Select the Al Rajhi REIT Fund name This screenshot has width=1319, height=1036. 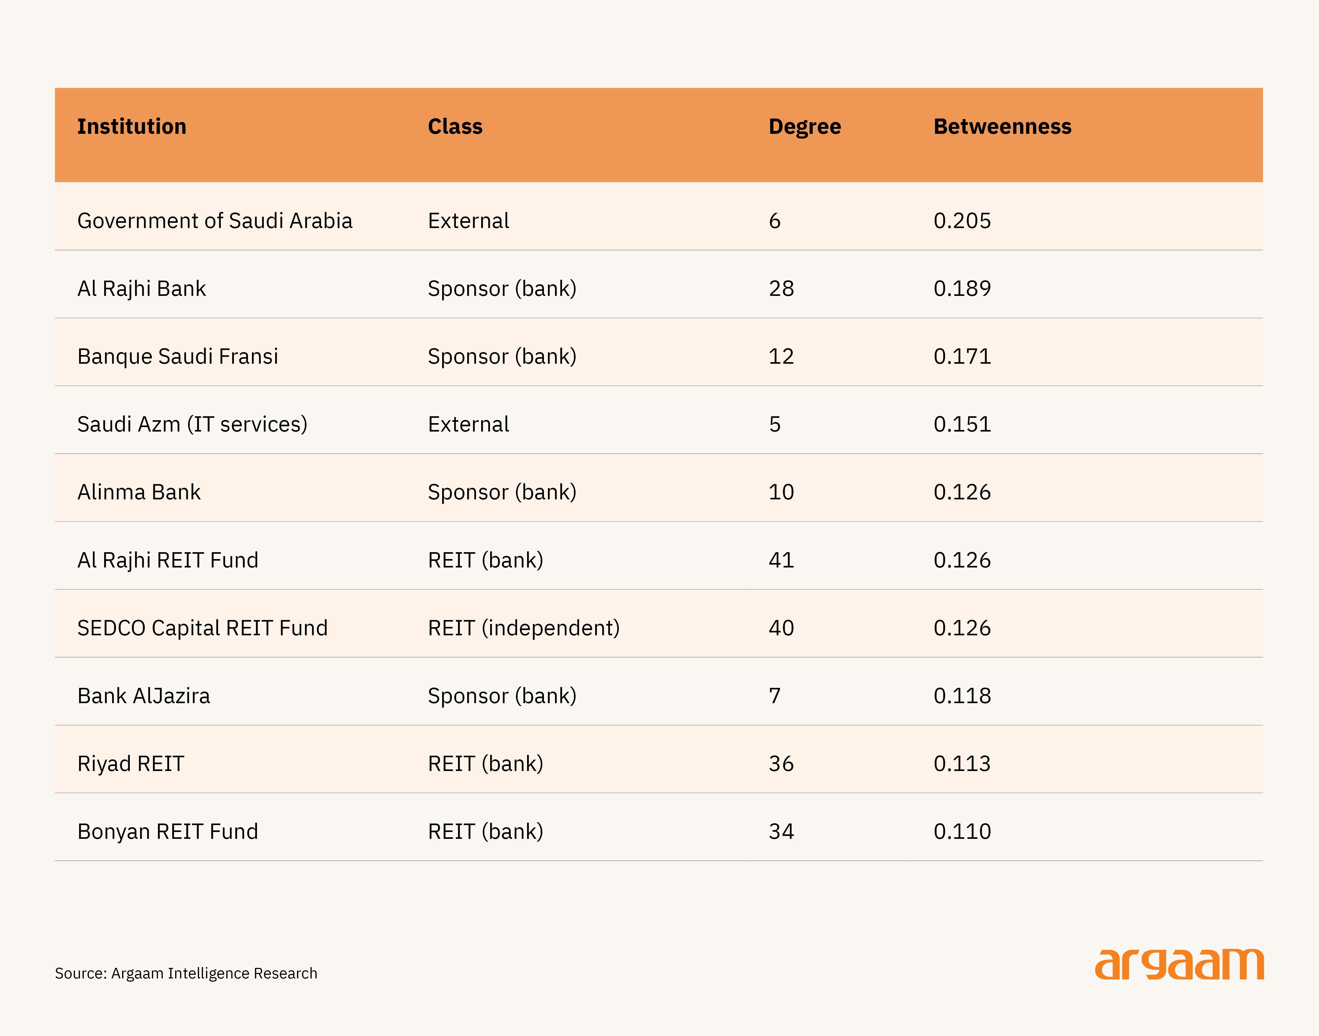click(x=167, y=560)
